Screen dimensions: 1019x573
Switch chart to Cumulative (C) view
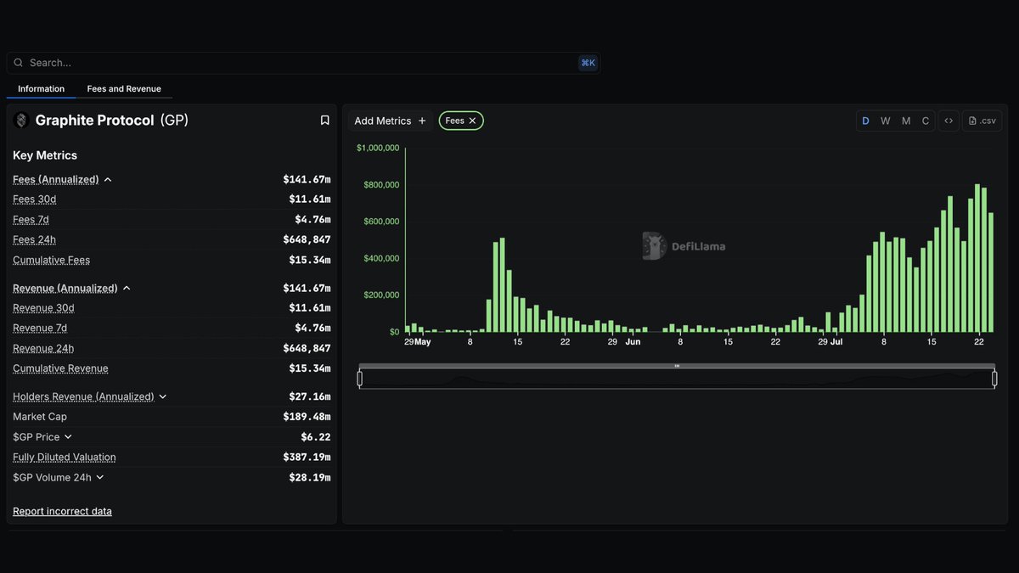[926, 121]
